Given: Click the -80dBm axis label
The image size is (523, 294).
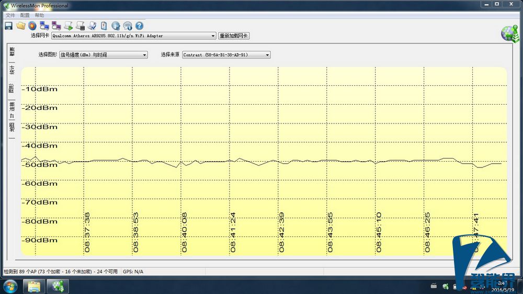Looking at the screenshot, I should (x=40, y=221).
